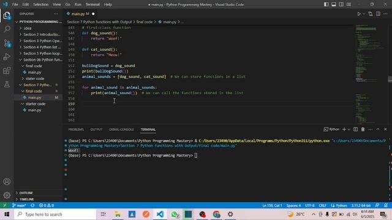Open WhatsApp from the taskbar

(x=175, y=215)
